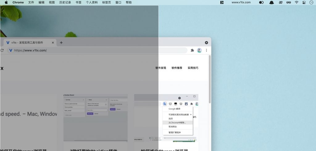The image size is (316, 151).
Task: Open the Chrome profile avatar
Action: [199, 50]
